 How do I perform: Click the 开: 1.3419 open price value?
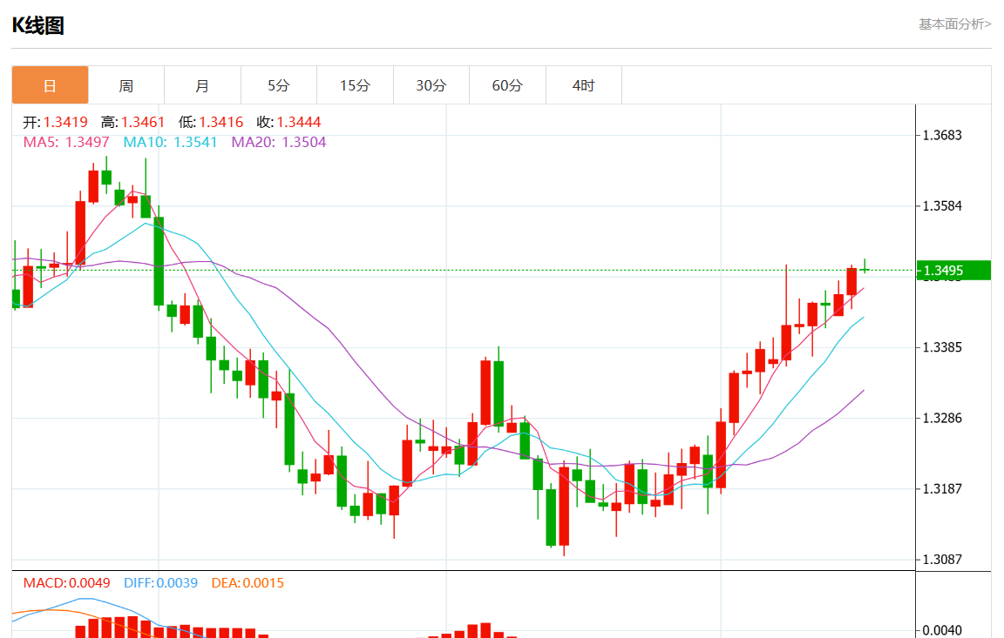(x=55, y=122)
